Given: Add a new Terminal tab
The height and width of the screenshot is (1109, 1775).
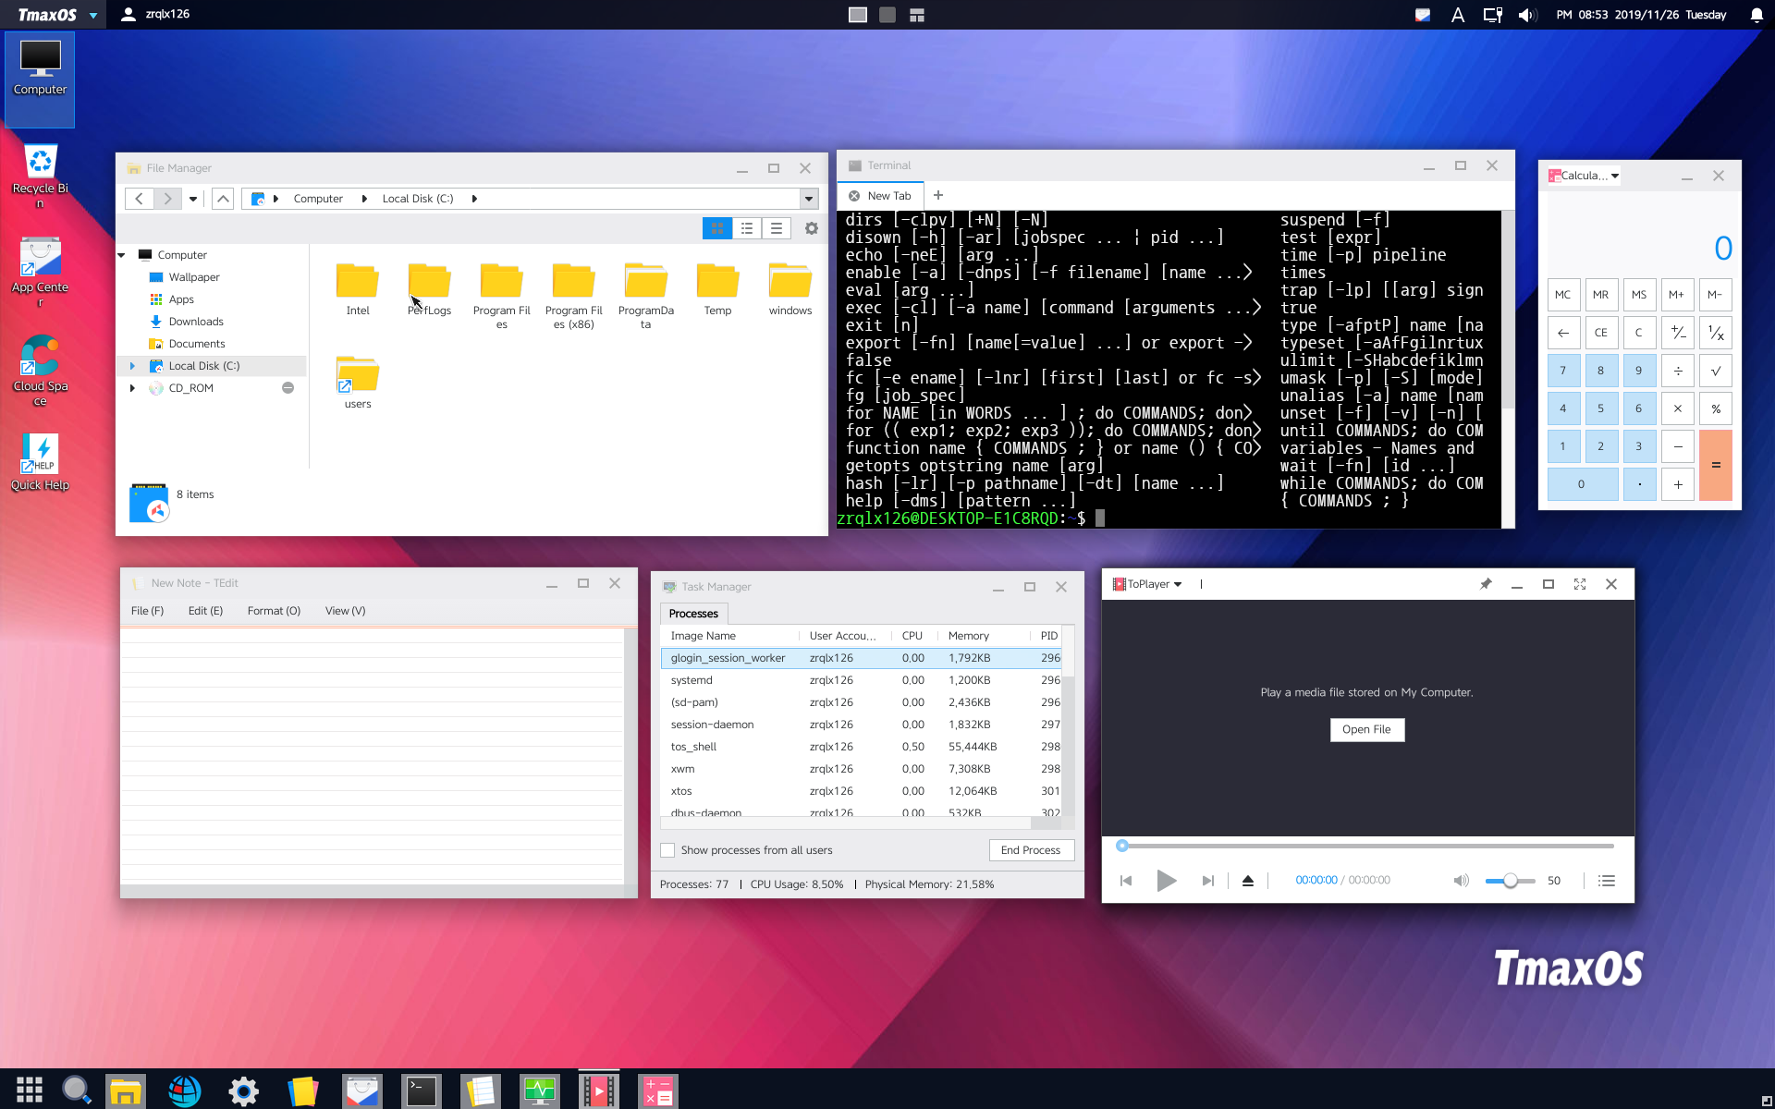Looking at the screenshot, I should tap(938, 195).
